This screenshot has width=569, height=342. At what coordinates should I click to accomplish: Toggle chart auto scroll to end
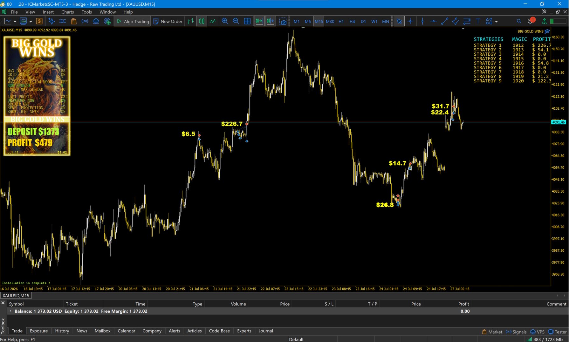[259, 21]
